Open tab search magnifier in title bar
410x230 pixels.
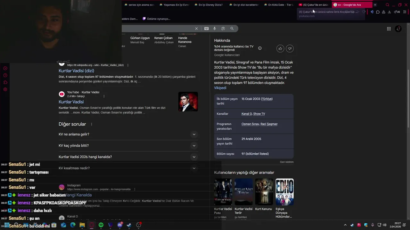(x=387, y=5)
